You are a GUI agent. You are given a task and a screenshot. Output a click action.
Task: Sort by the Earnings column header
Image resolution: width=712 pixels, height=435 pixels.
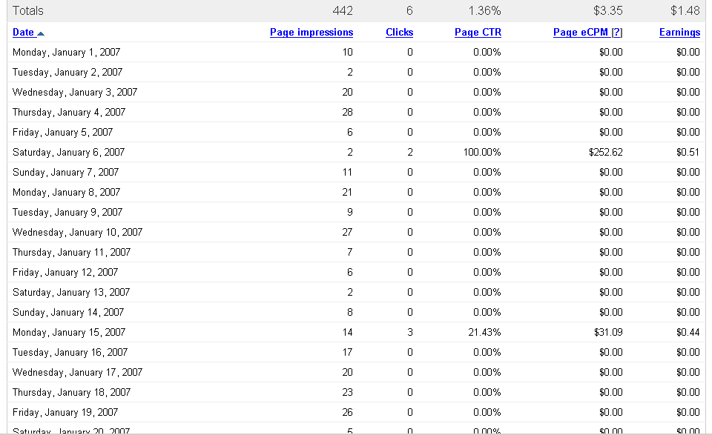(x=679, y=33)
